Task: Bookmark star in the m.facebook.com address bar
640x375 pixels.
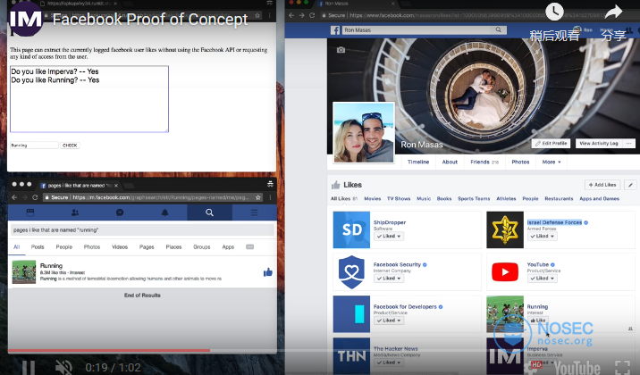Action: [258, 197]
